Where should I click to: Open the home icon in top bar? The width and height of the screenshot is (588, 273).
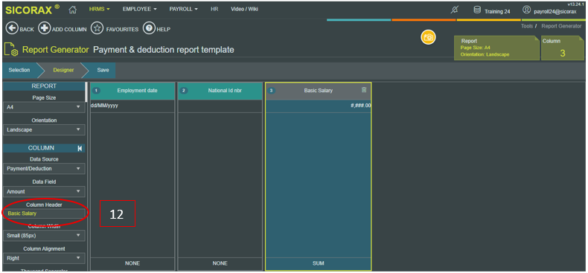coord(73,10)
